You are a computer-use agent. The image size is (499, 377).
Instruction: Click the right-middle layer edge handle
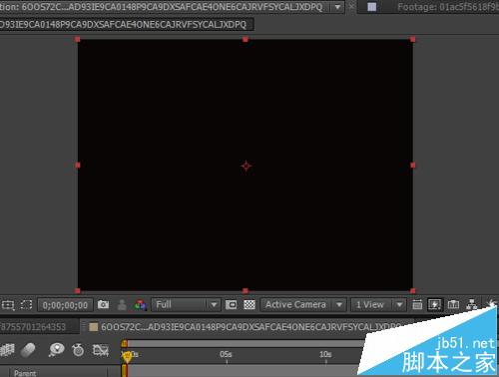pos(413,165)
